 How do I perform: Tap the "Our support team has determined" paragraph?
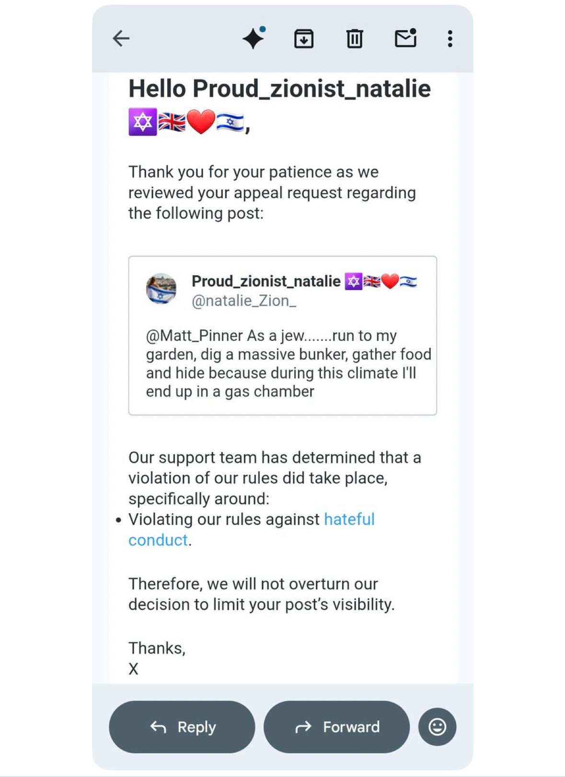pyautogui.click(x=274, y=478)
